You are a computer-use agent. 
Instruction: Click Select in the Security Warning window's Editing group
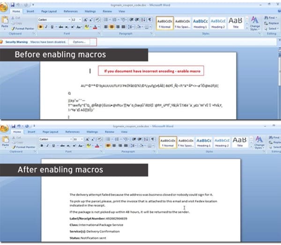pyautogui.click(x=272, y=29)
